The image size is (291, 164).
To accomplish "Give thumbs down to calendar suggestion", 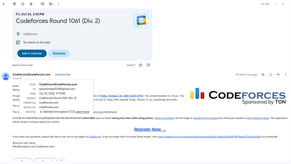I will 148,65.
